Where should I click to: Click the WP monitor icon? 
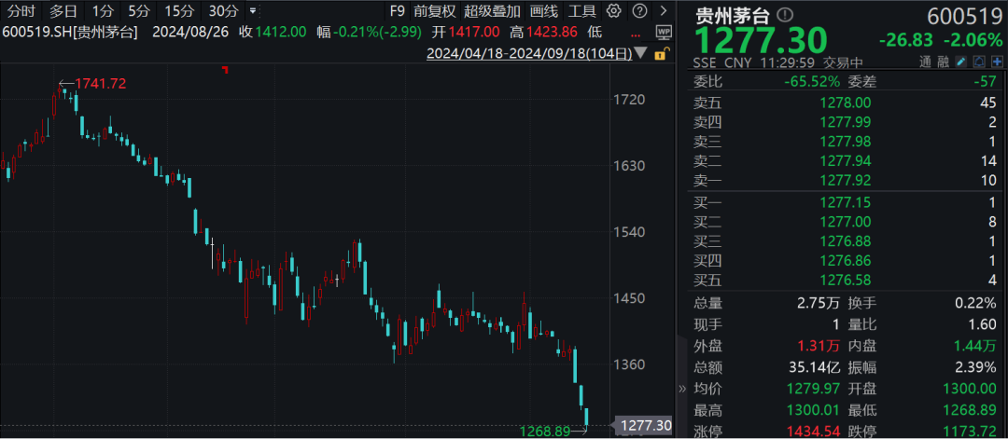(664, 32)
